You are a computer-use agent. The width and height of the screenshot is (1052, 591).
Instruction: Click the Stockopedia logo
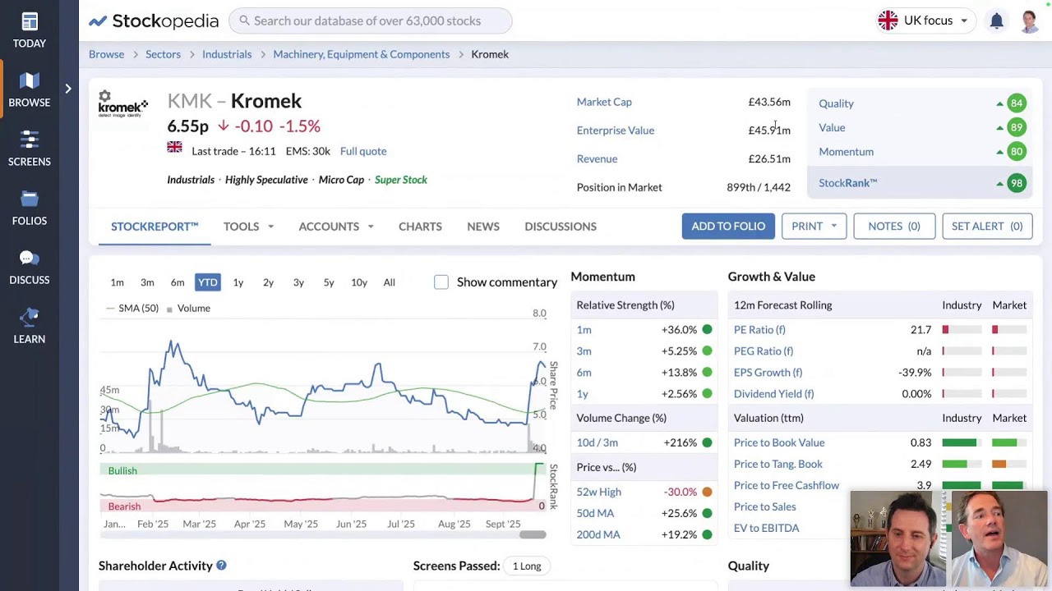pos(154,21)
